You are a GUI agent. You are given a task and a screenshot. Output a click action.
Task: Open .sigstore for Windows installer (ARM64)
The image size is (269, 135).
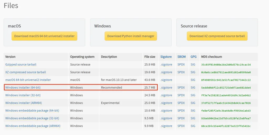click(x=166, y=103)
